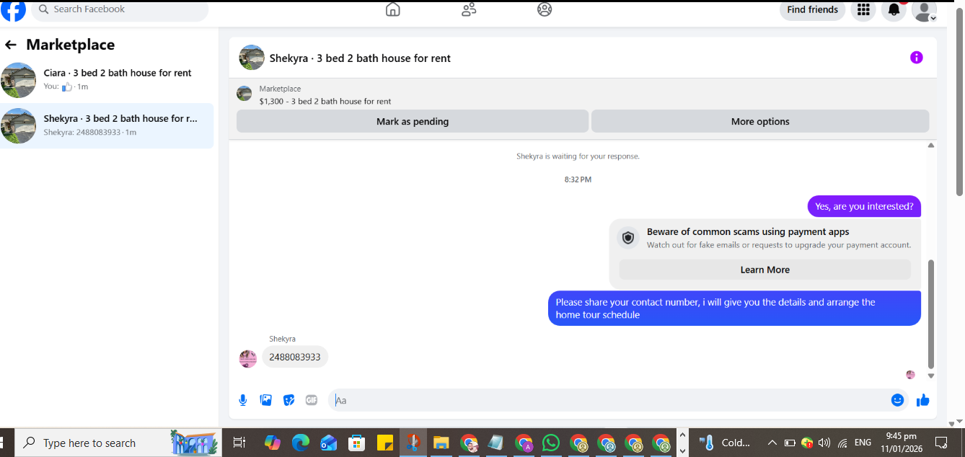Click the Ciara conversation listing thumbnail
The height and width of the screenshot is (457, 965).
click(x=18, y=80)
